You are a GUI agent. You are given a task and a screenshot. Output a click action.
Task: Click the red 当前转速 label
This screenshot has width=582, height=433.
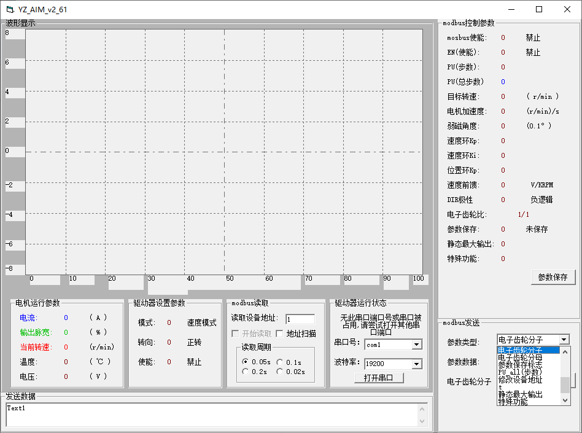(x=36, y=347)
